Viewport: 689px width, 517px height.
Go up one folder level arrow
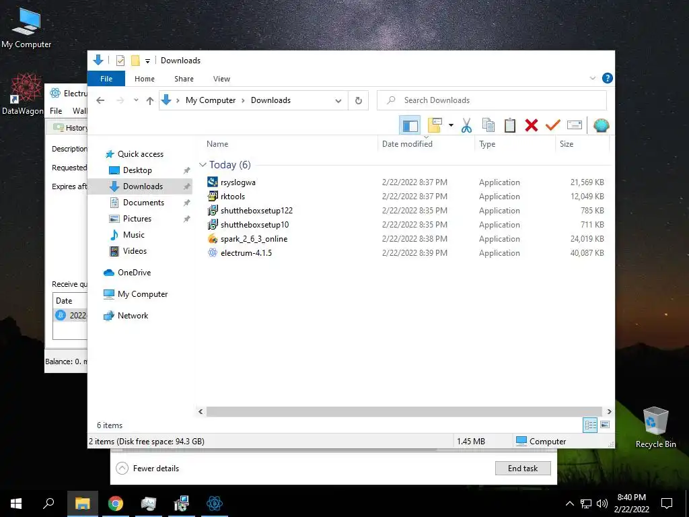tap(150, 101)
